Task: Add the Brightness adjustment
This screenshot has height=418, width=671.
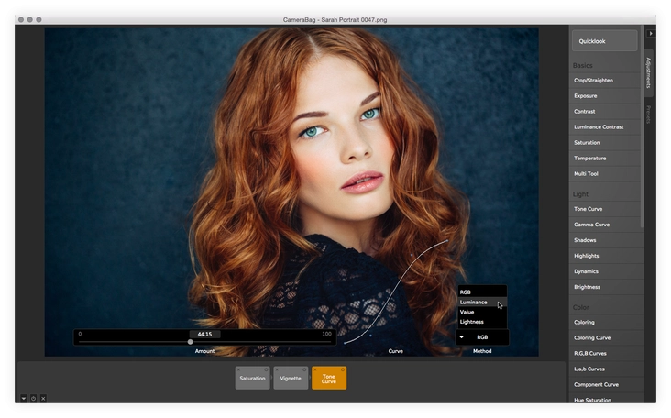Action: pyautogui.click(x=605, y=287)
